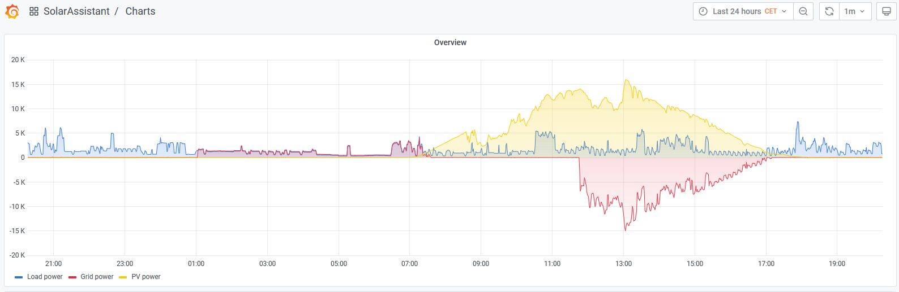This screenshot has width=899, height=292.
Task: Click the red Grid power color swatch
Action: click(72, 277)
